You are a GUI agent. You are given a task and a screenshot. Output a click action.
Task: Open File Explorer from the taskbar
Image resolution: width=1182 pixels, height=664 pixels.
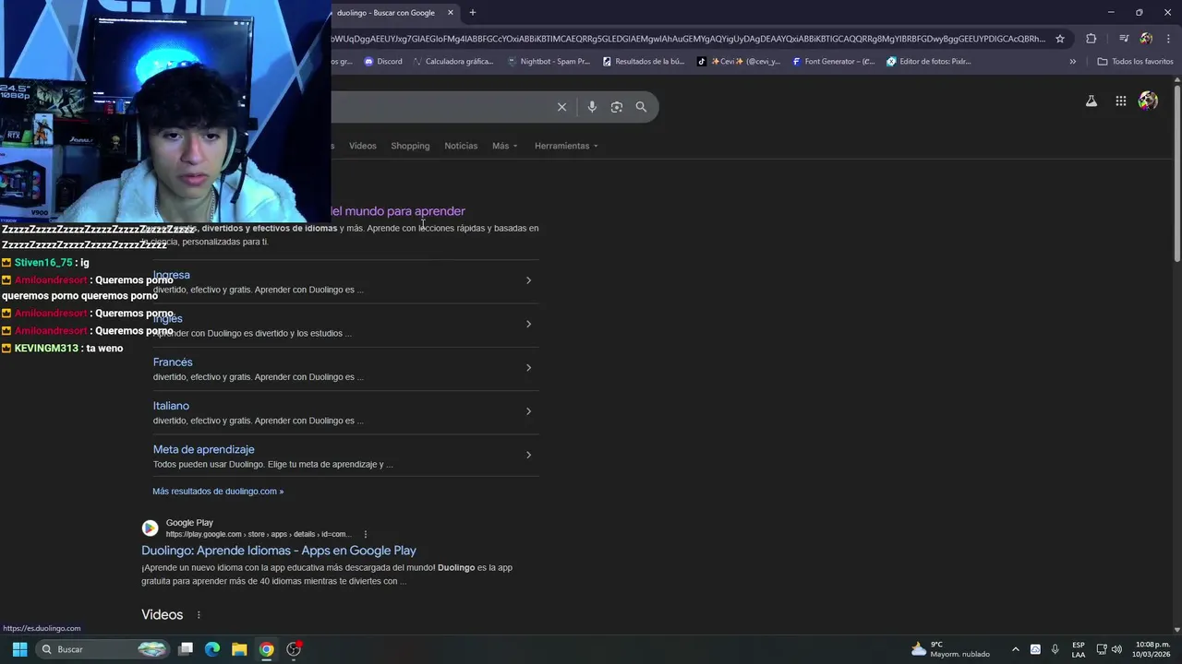tap(239, 649)
